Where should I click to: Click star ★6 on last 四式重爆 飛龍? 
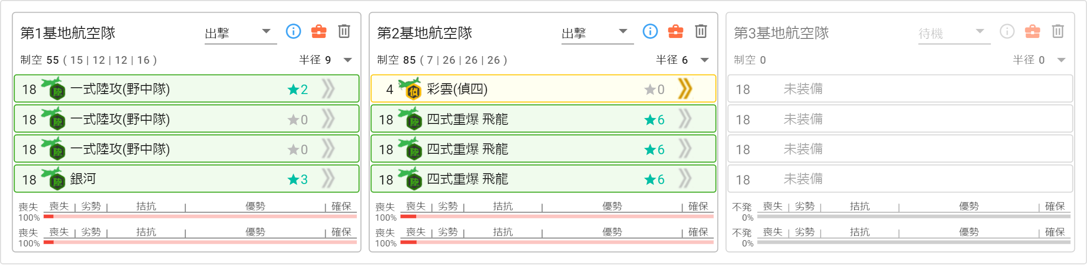655,180
